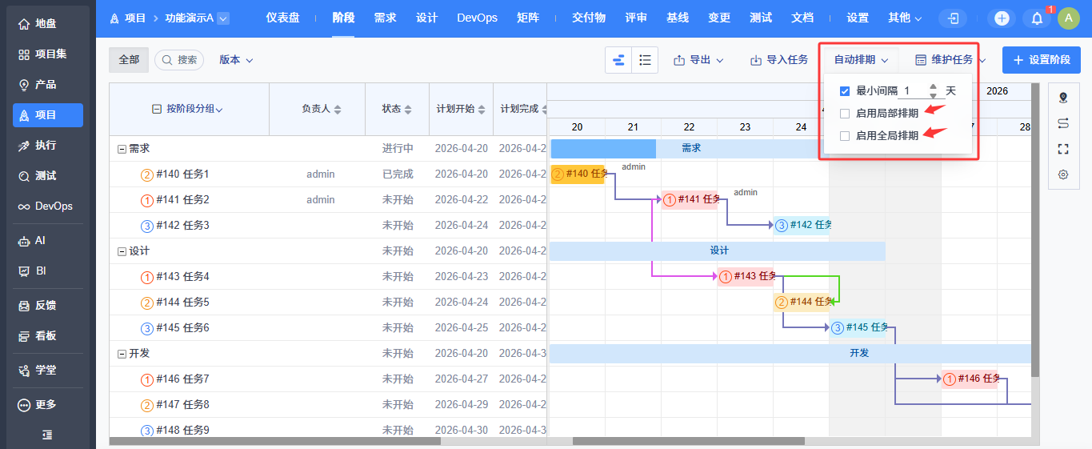Image resolution: width=1092 pixels, height=449 pixels.
Task: Click the notification bell icon
Action: click(x=1038, y=18)
